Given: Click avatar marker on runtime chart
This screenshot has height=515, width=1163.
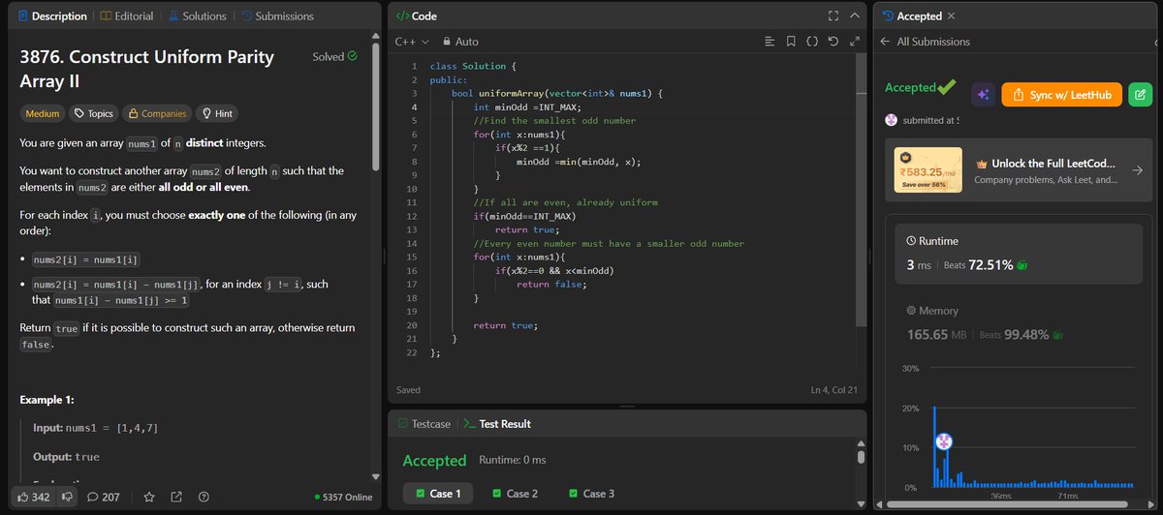Looking at the screenshot, I should 944,440.
